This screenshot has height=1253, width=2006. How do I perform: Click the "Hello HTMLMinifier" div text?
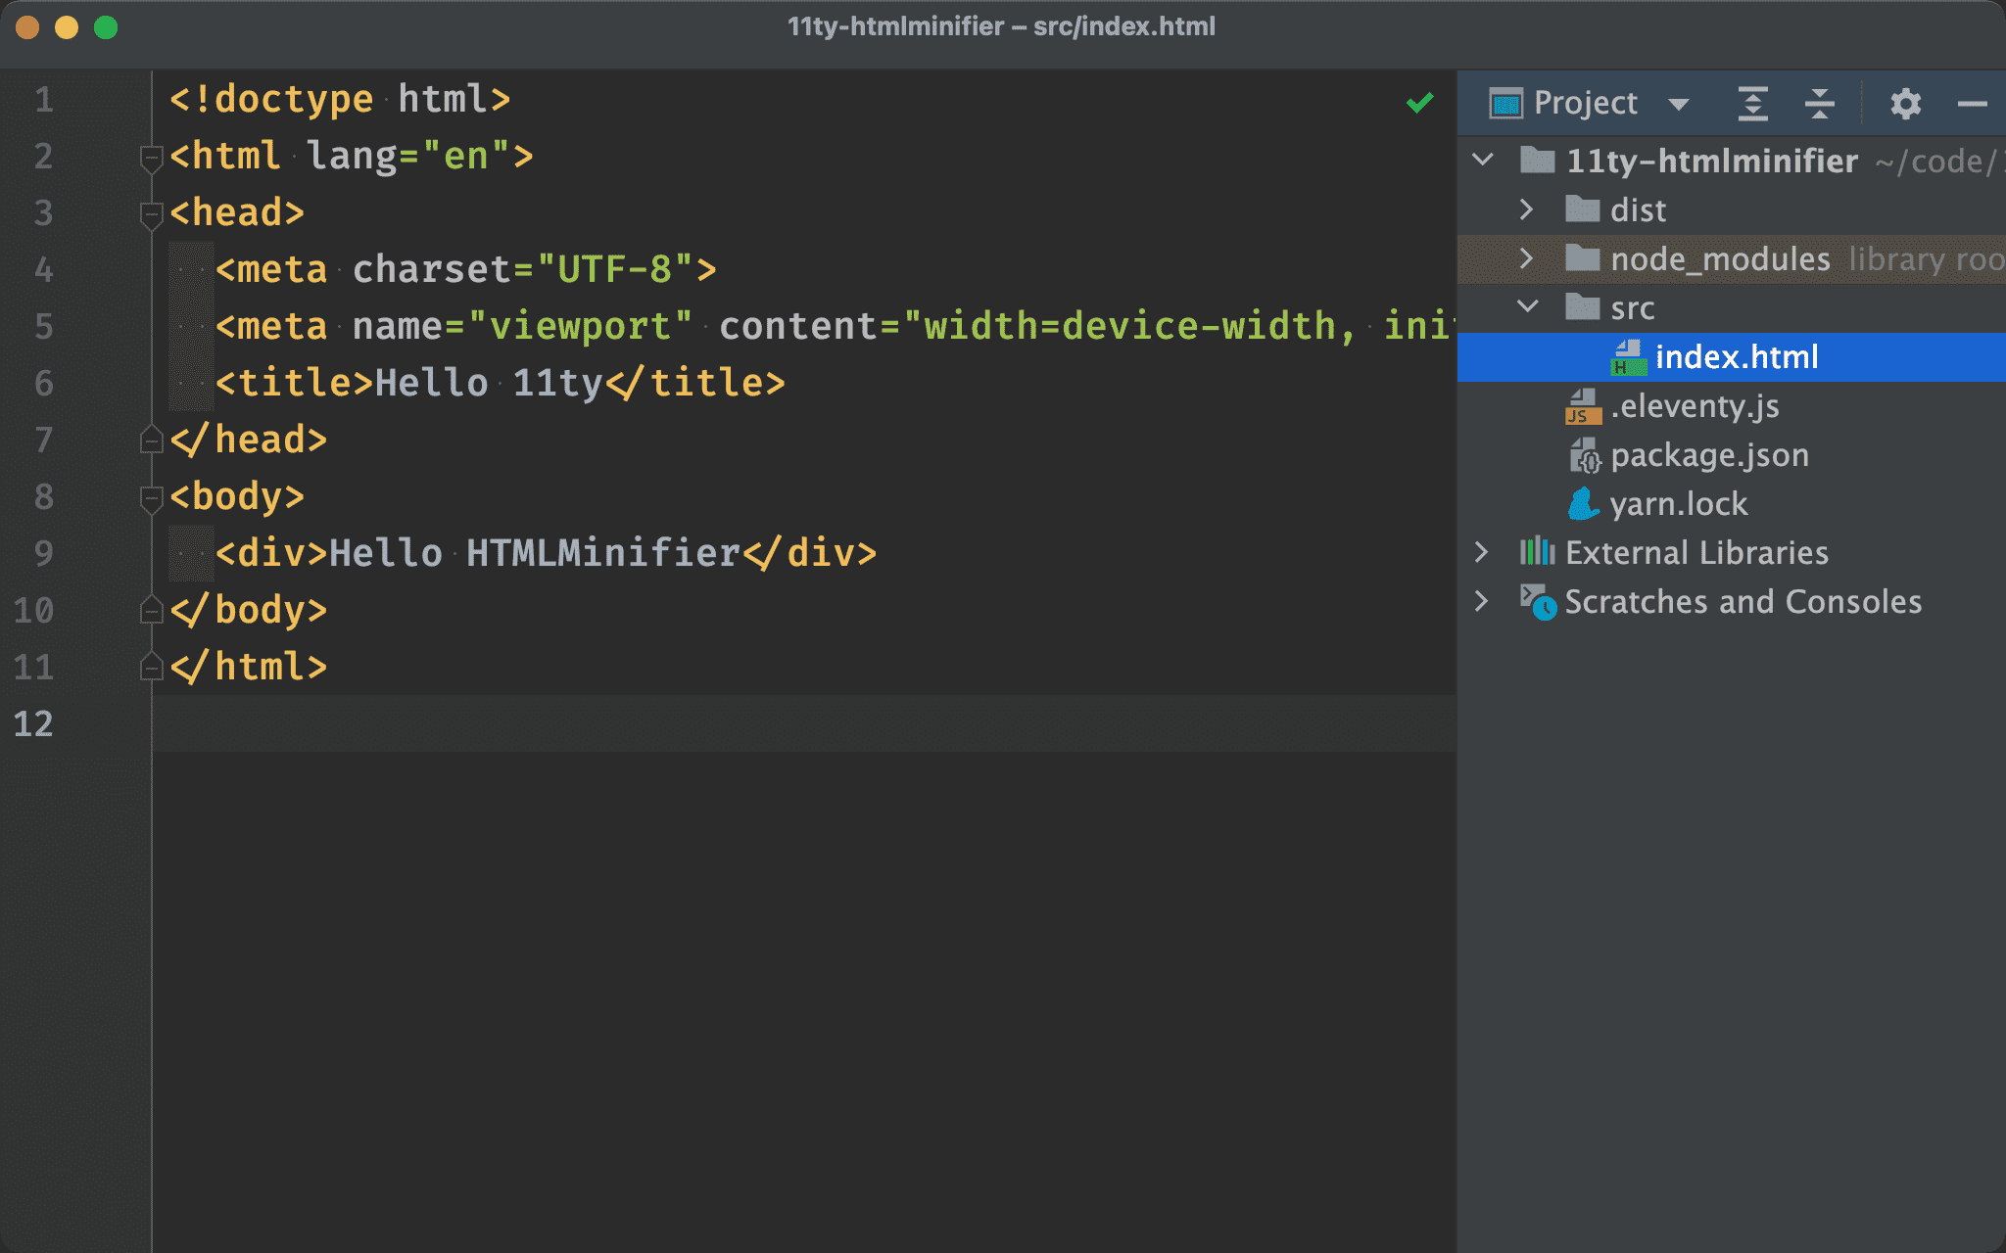tap(535, 553)
